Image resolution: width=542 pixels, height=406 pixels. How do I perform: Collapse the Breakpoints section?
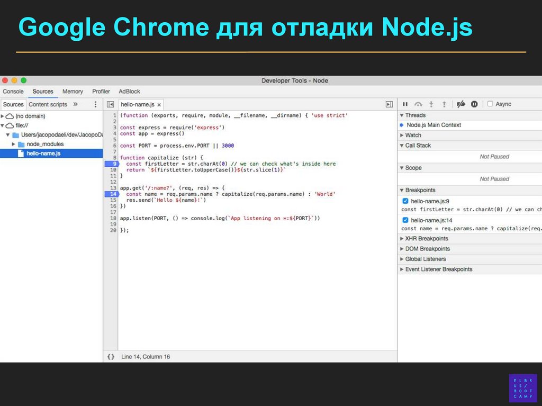click(x=402, y=190)
